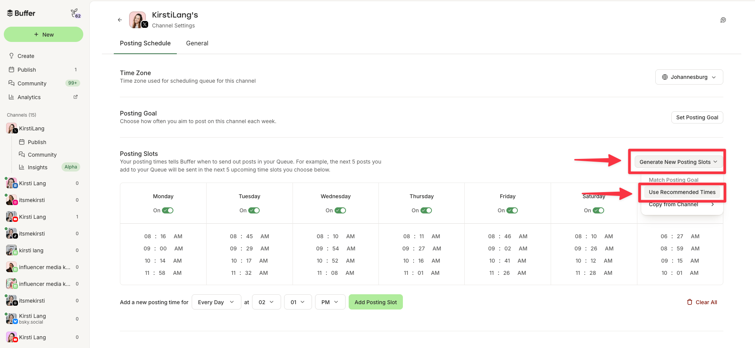Disable Wednesday's On switch
Screen dimensions: 755x348
(341, 210)
